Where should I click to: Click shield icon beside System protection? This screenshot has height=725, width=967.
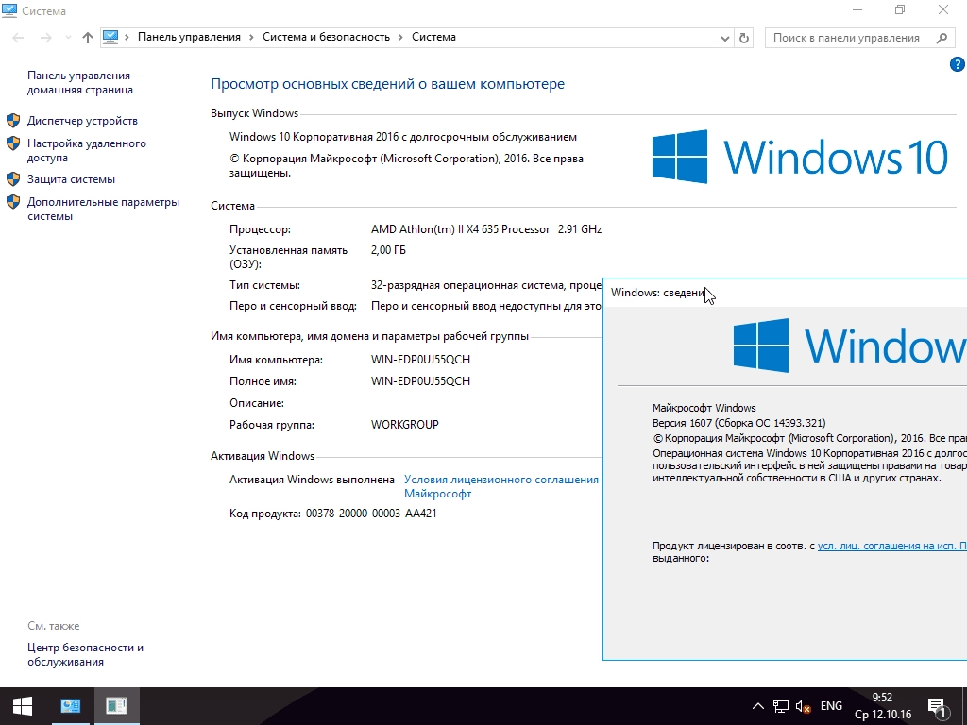tap(13, 178)
